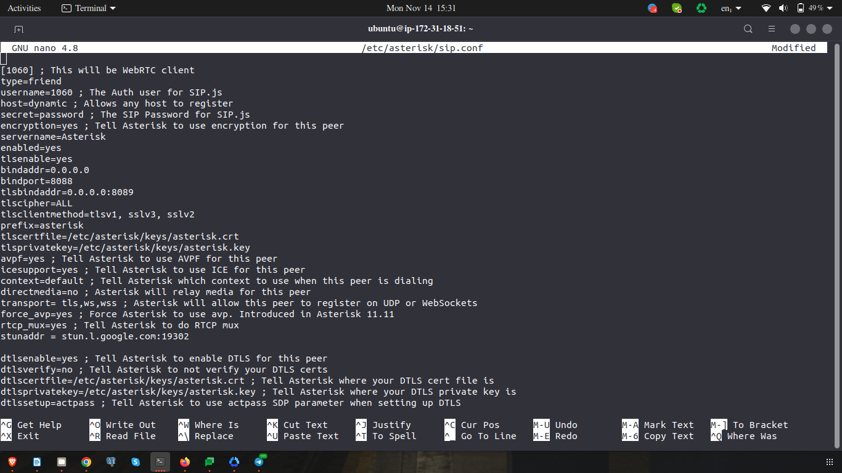Screen dimensions: 842x473
Task: Click M-A Mark Text shortcut
Action: point(658,425)
